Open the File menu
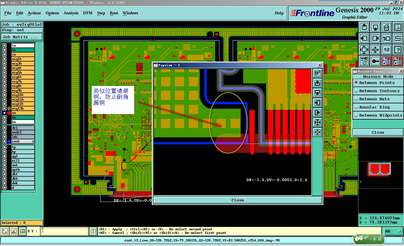The width and height of the screenshot is (404, 246). click(x=8, y=13)
